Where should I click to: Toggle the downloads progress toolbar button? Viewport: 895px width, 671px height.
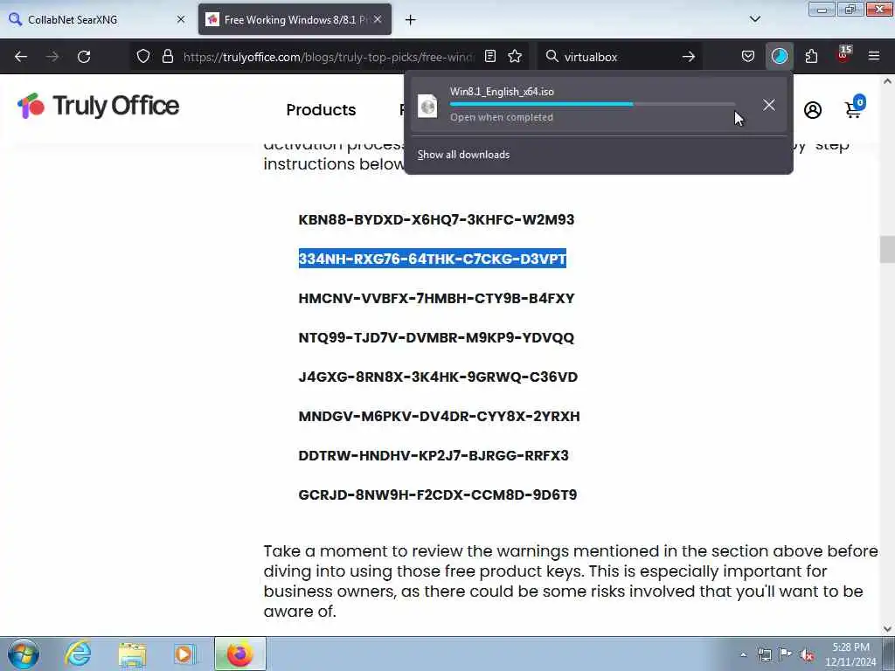point(779,57)
